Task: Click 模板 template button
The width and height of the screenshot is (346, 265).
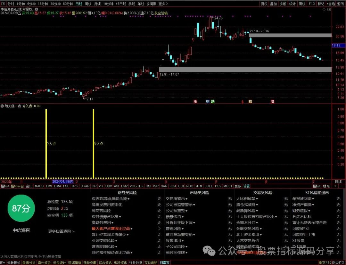Action: point(327,186)
